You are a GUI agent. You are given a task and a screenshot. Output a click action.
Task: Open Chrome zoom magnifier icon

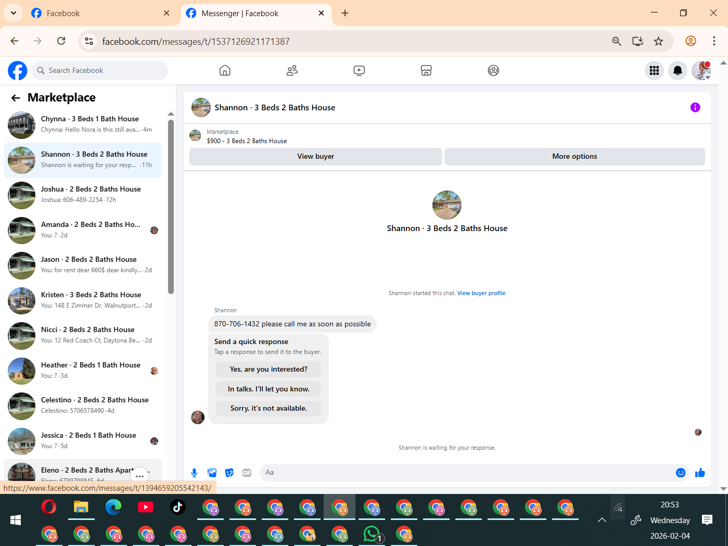pyautogui.click(x=617, y=41)
